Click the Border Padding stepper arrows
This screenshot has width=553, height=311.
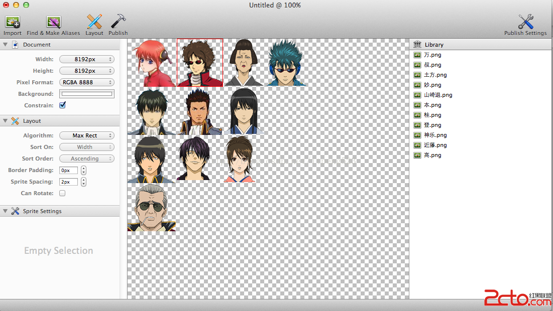pos(83,170)
